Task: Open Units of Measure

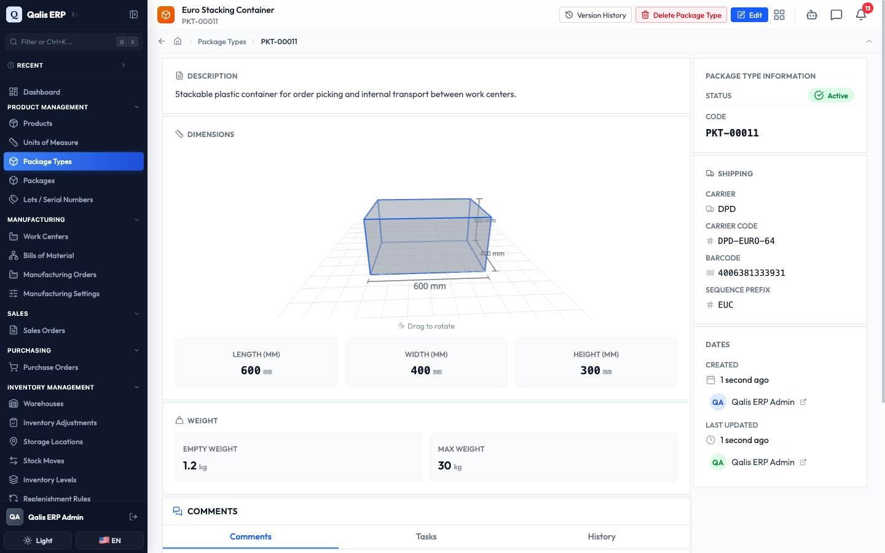Action: point(74,143)
